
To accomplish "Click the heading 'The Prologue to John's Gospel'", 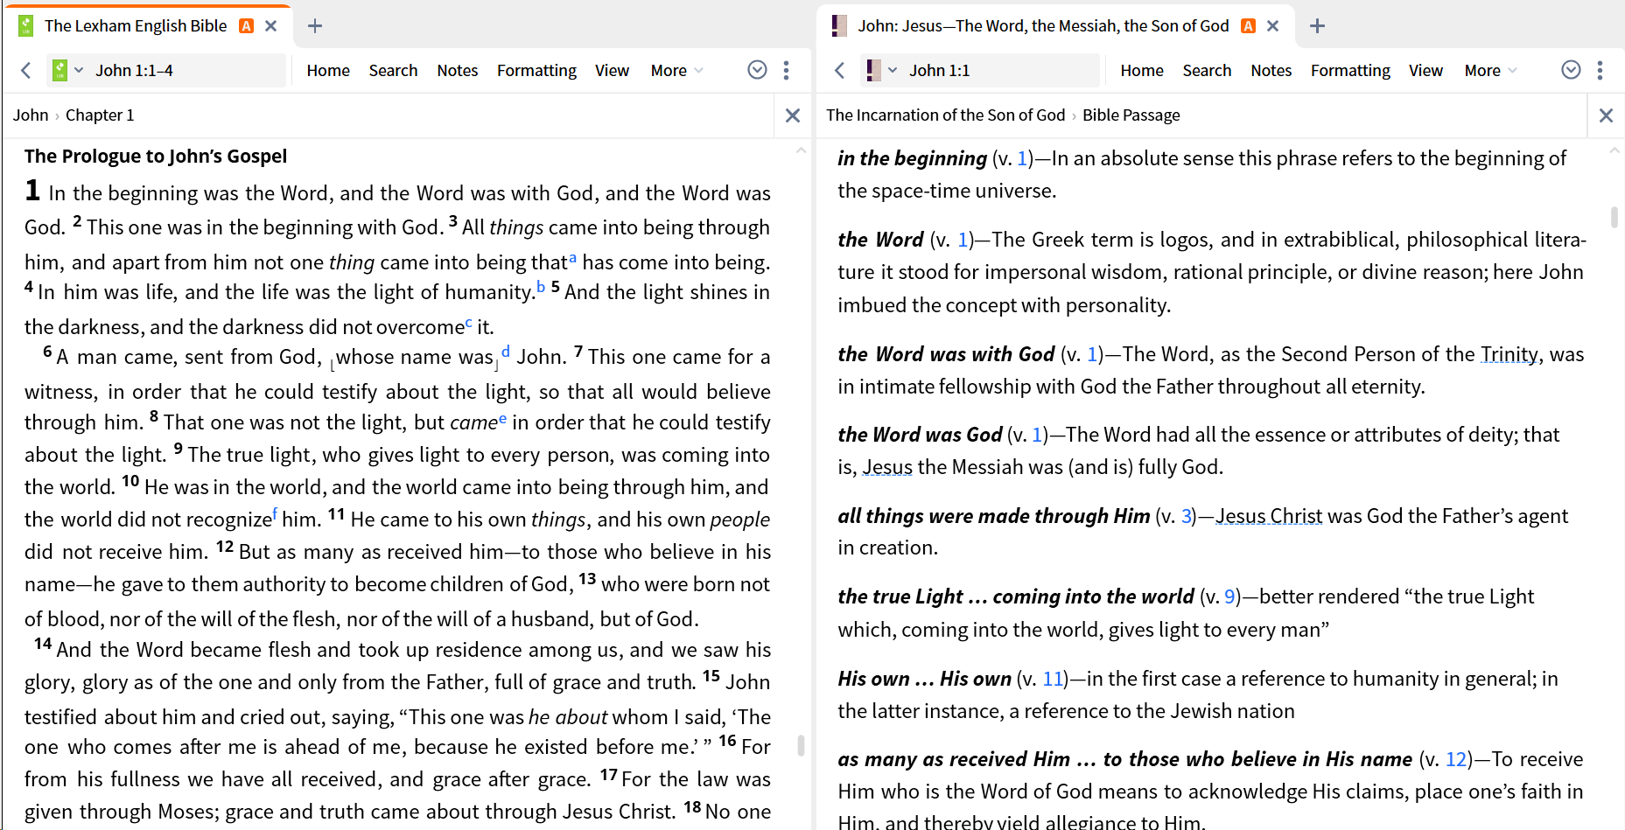I will [156, 156].
